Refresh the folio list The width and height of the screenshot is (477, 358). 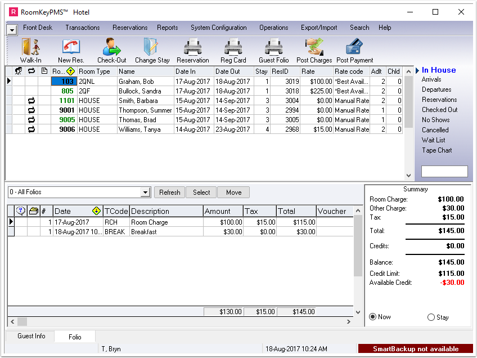coord(169,192)
